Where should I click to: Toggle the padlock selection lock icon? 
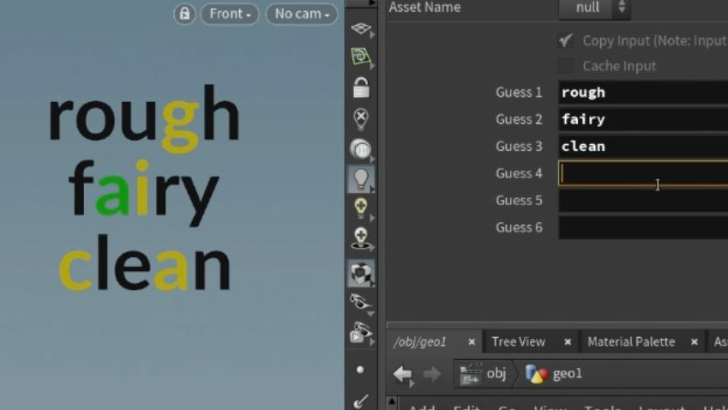tap(361, 87)
